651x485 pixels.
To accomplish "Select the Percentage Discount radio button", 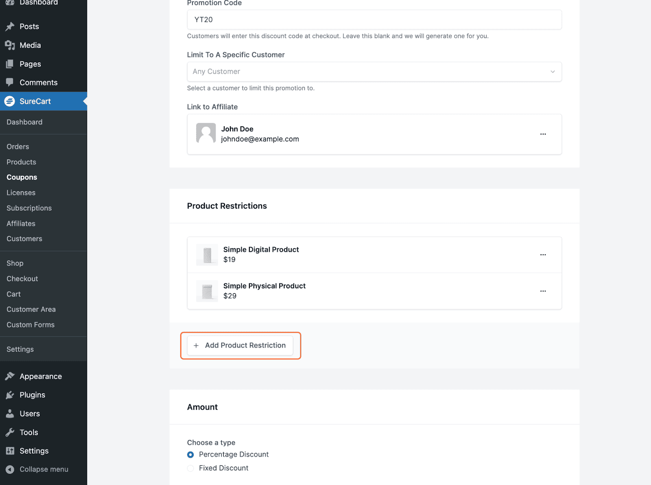I will tap(190, 454).
